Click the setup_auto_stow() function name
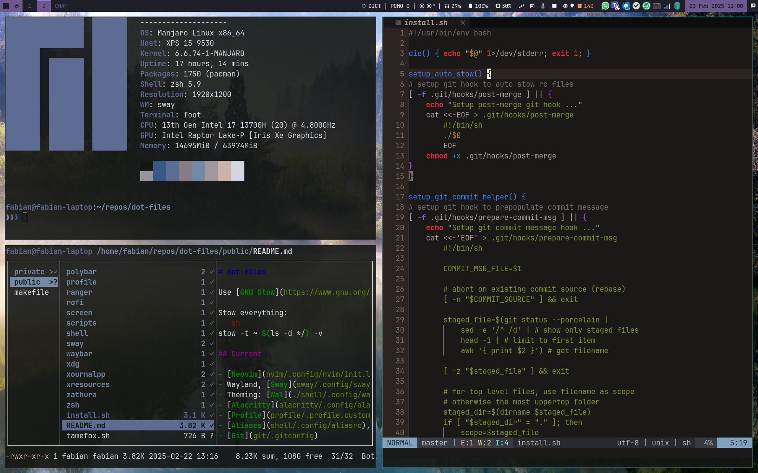 click(445, 74)
